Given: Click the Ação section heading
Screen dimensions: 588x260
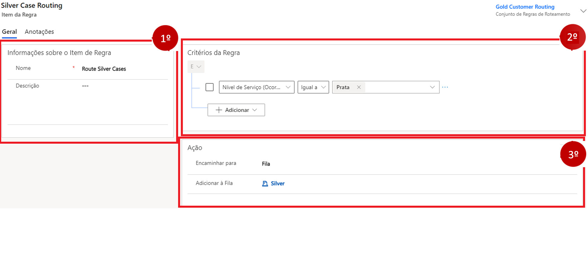Looking at the screenshot, I should tap(195, 148).
